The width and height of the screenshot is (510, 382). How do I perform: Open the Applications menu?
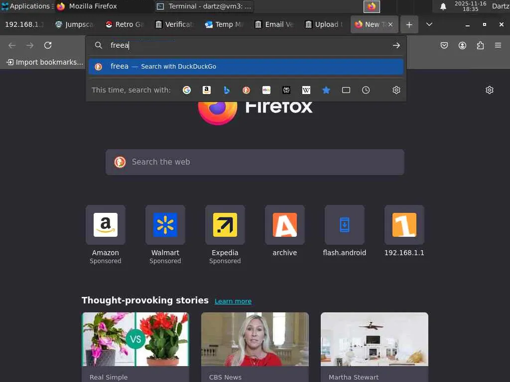28,6
